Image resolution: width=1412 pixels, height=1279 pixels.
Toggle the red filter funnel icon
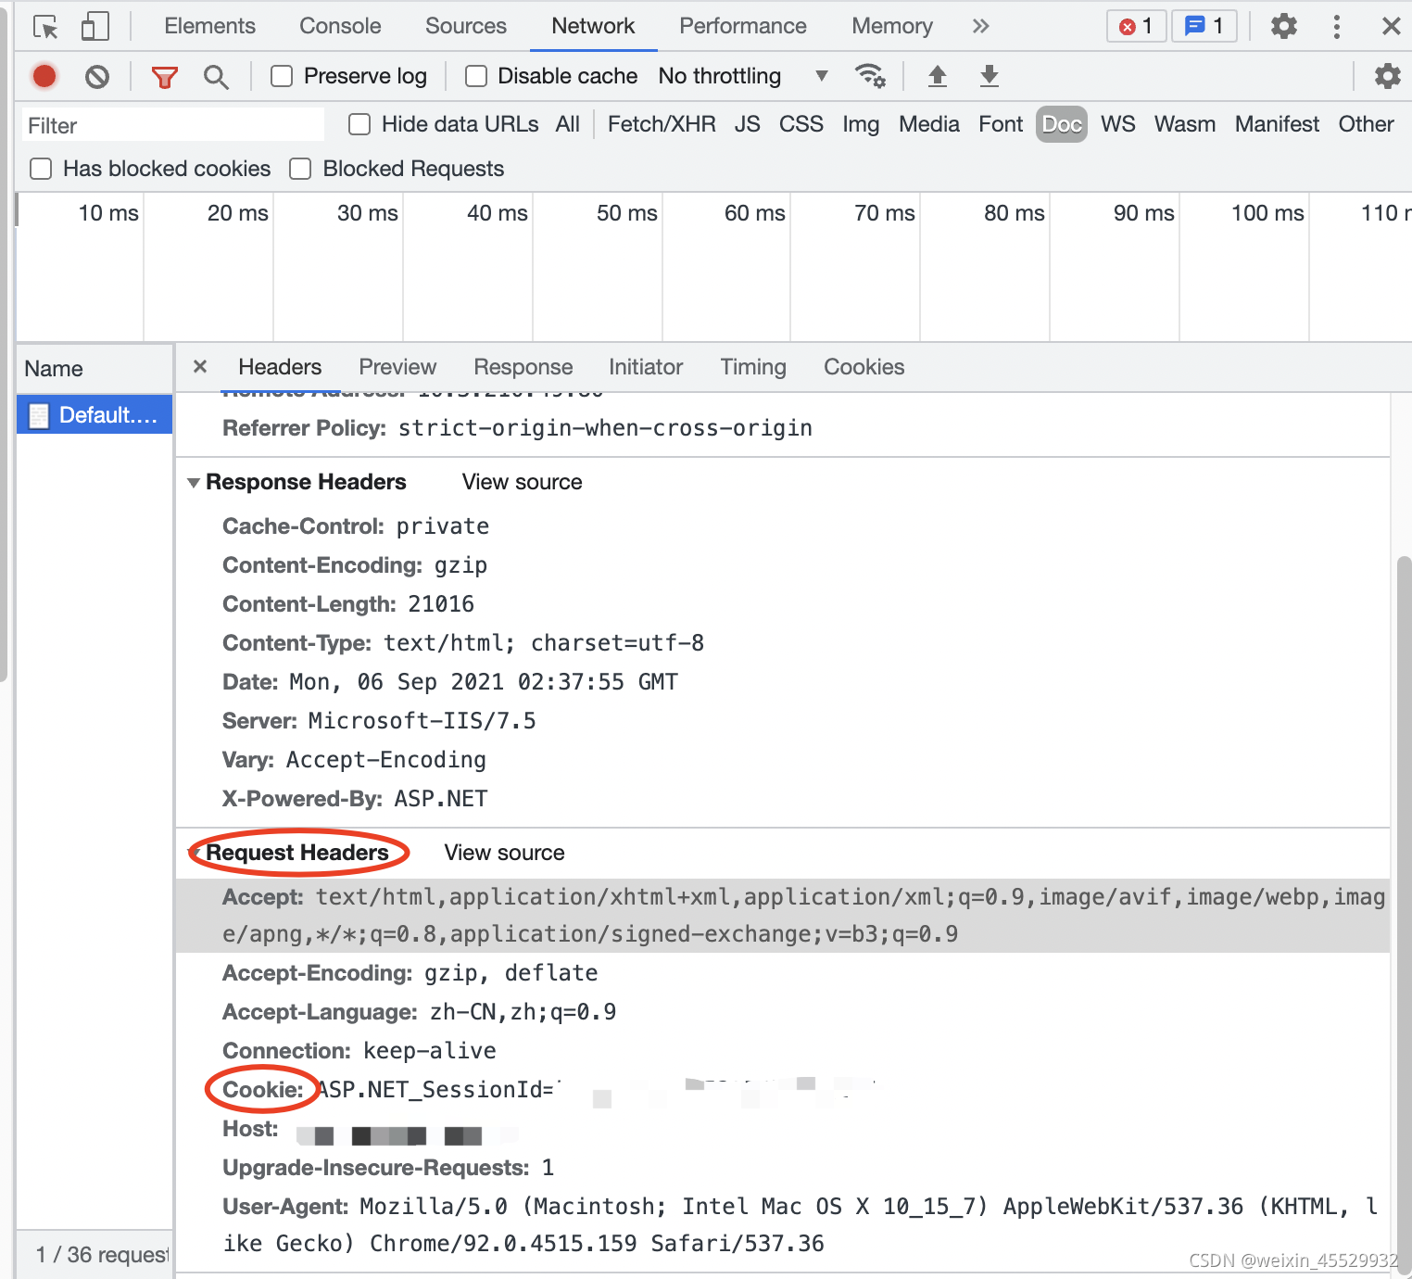(164, 77)
